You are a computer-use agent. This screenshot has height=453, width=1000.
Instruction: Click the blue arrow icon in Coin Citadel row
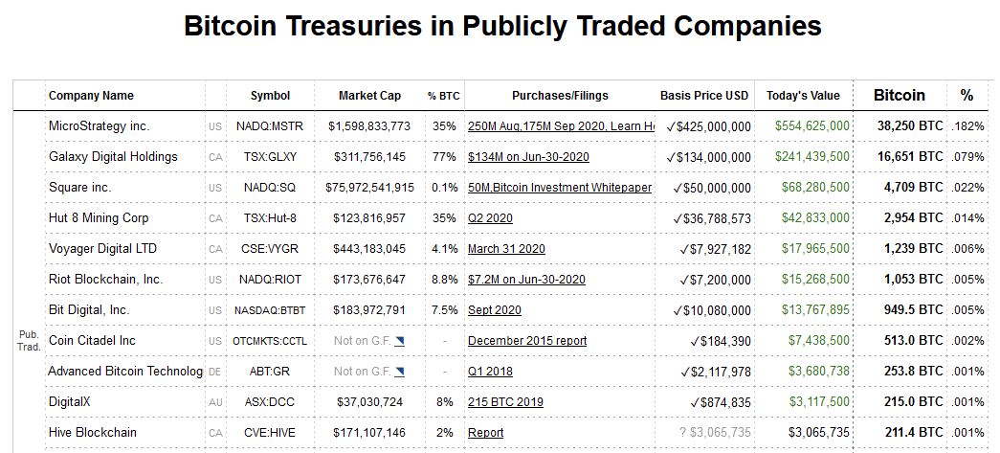coord(399,341)
